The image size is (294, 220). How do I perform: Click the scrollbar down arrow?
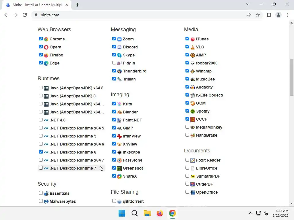[x=291, y=204]
